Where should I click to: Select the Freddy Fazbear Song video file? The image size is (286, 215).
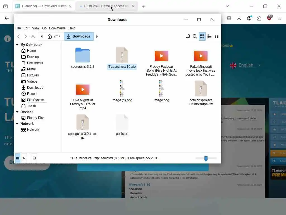pyautogui.click(x=161, y=56)
